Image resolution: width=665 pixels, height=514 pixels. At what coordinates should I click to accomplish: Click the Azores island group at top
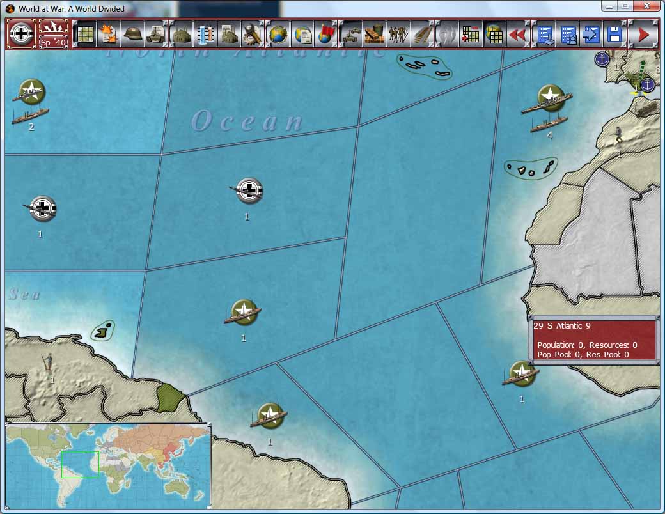(x=424, y=66)
